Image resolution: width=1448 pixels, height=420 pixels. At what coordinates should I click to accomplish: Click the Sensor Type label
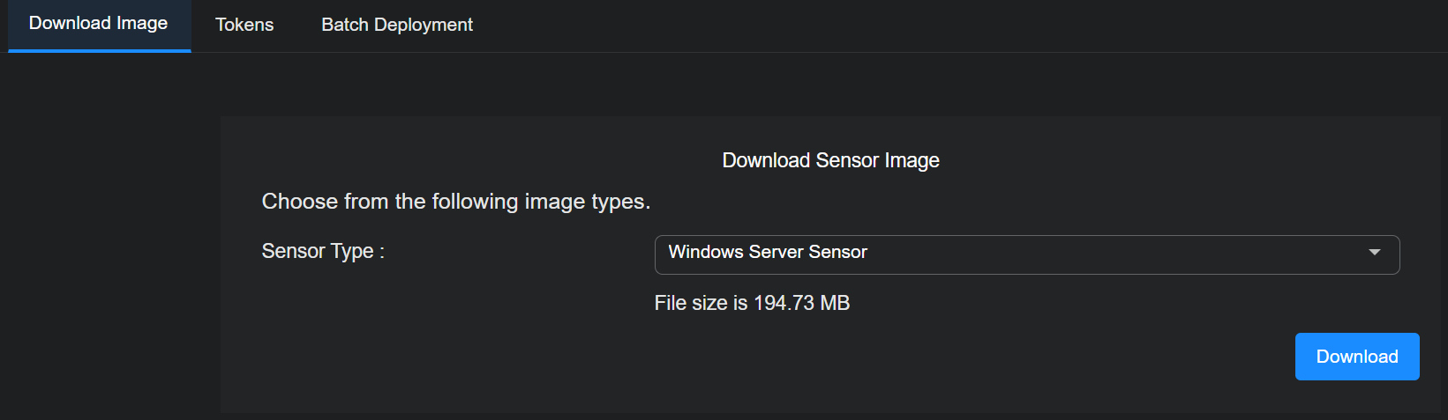323,252
